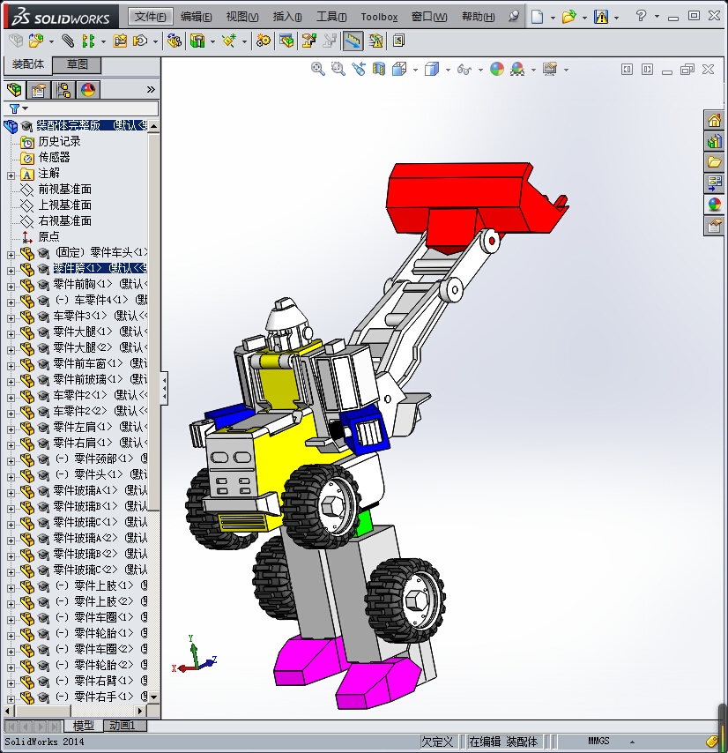Switch to the 草图 tab
This screenshot has height=753, width=728.
click(x=77, y=64)
